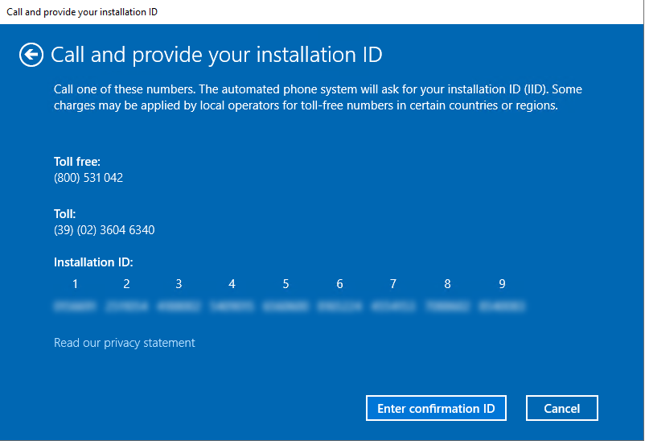Click installation ID column number 8

[447, 284]
